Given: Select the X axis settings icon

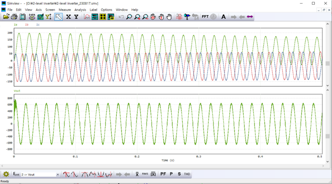Looking at the screenshot, I should pyautogui.click(x=68, y=16).
